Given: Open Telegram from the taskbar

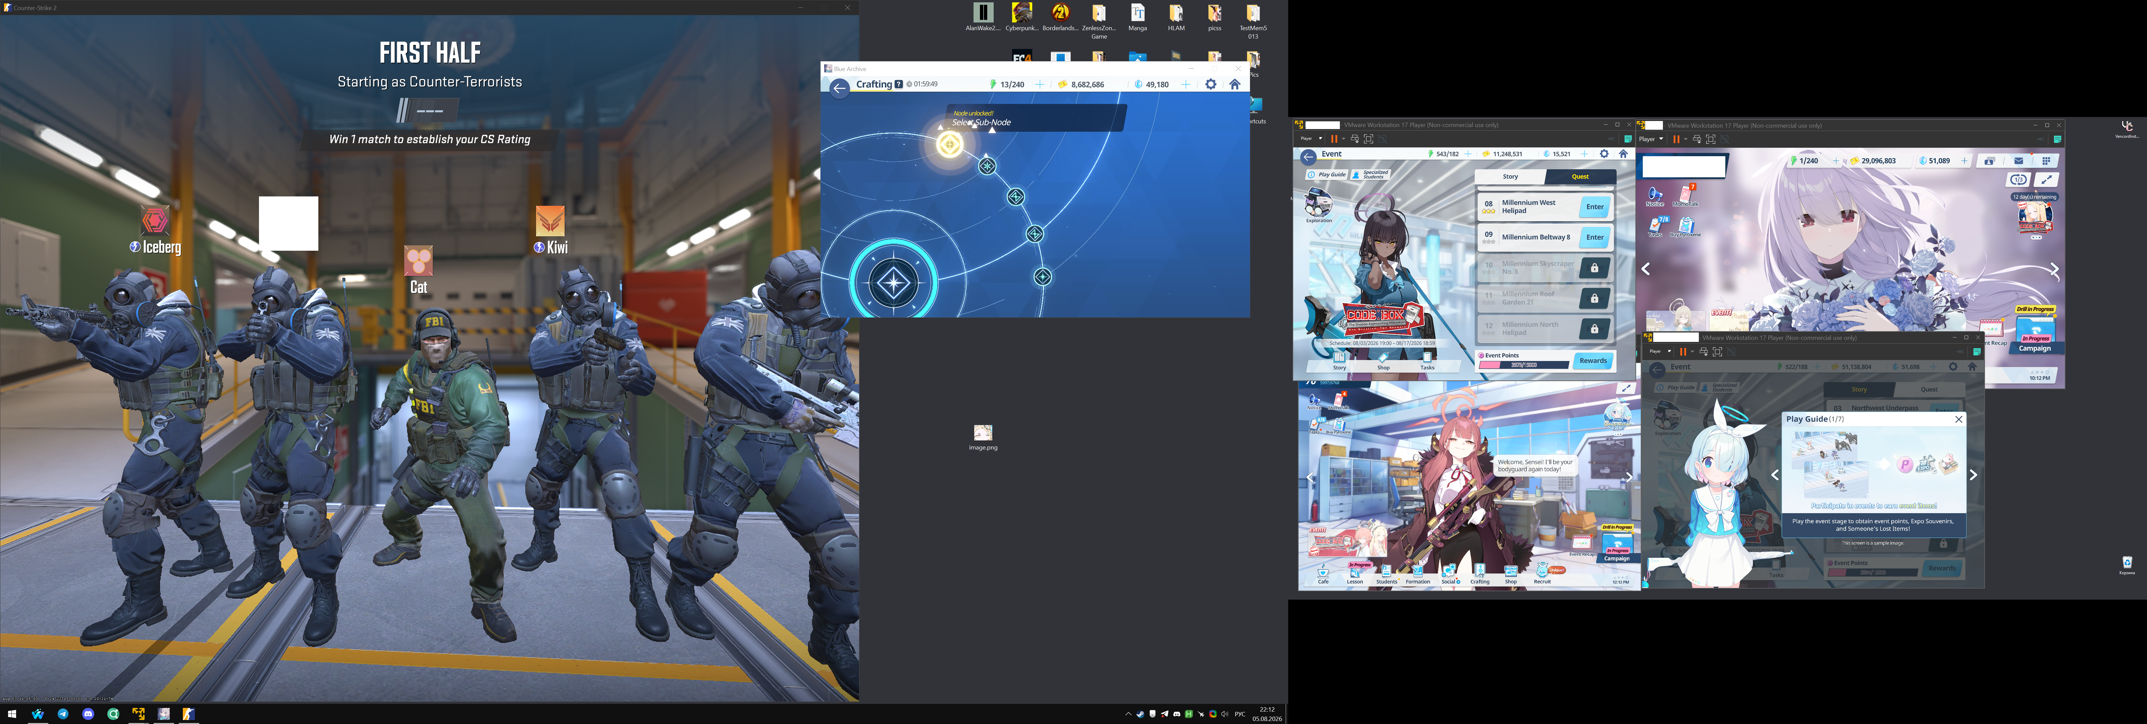Looking at the screenshot, I should pos(63,714).
